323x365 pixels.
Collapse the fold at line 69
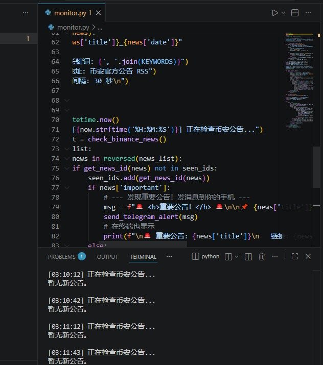pos(67,110)
